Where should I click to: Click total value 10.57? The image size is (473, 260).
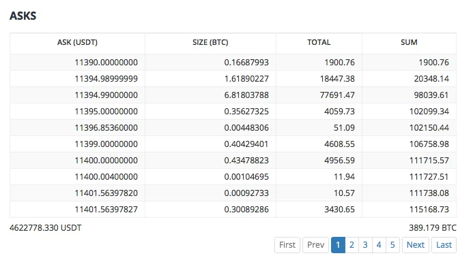pos(344,193)
